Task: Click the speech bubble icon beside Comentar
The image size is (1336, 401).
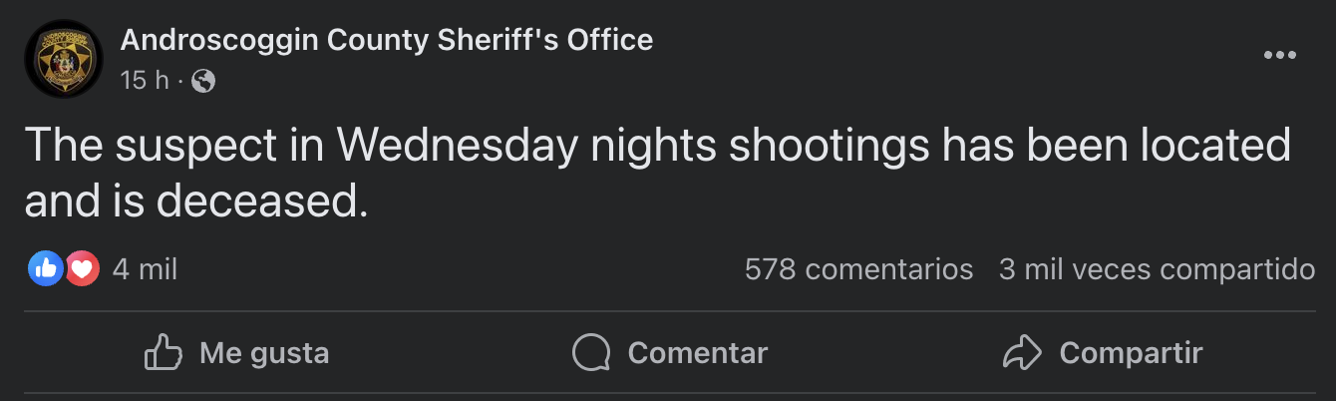Action: pos(590,352)
